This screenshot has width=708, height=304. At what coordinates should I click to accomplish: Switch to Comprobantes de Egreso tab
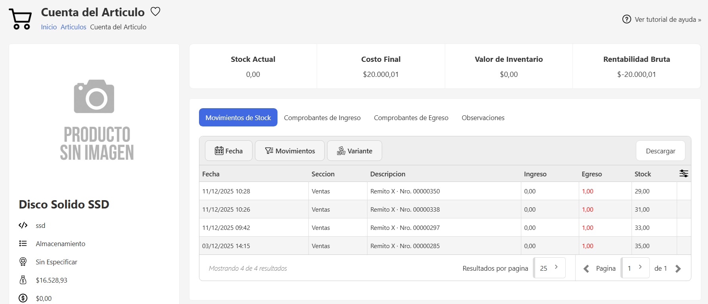pyautogui.click(x=411, y=118)
